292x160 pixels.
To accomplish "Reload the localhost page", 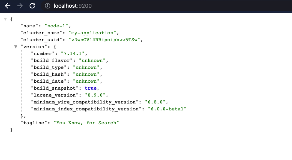I will pyautogui.click(x=32, y=6).
